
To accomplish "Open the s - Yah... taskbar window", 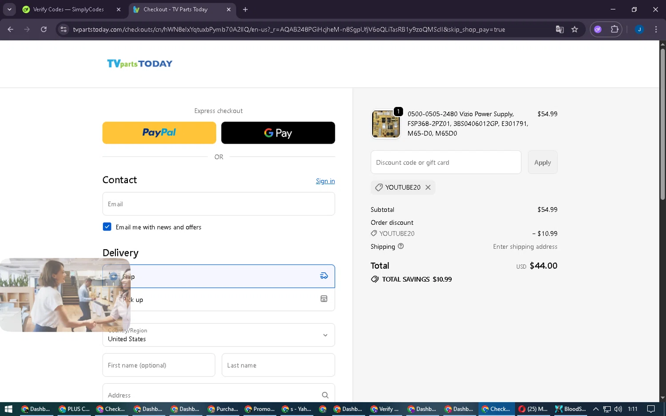I will tap(297, 409).
